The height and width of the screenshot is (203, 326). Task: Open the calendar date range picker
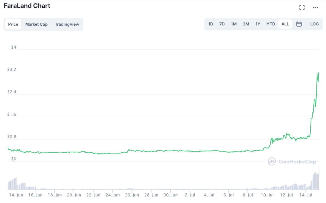299,24
